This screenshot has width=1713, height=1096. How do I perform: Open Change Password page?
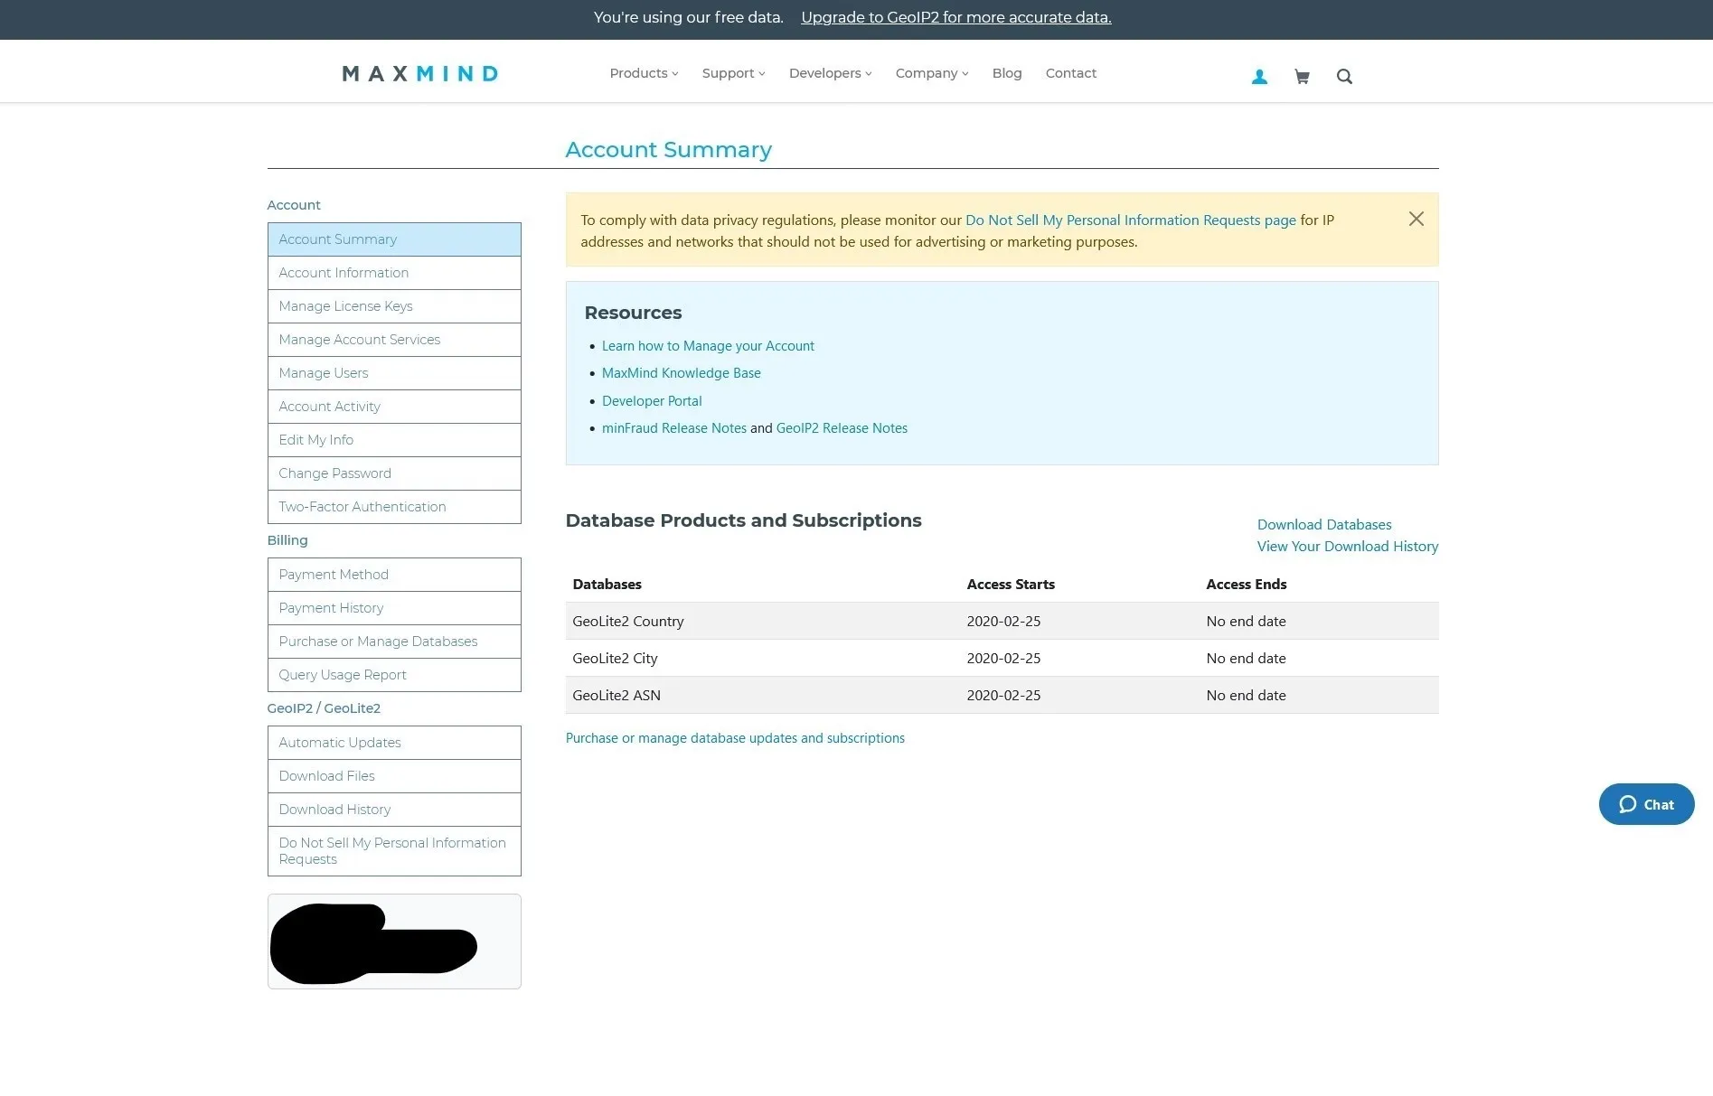click(334, 473)
